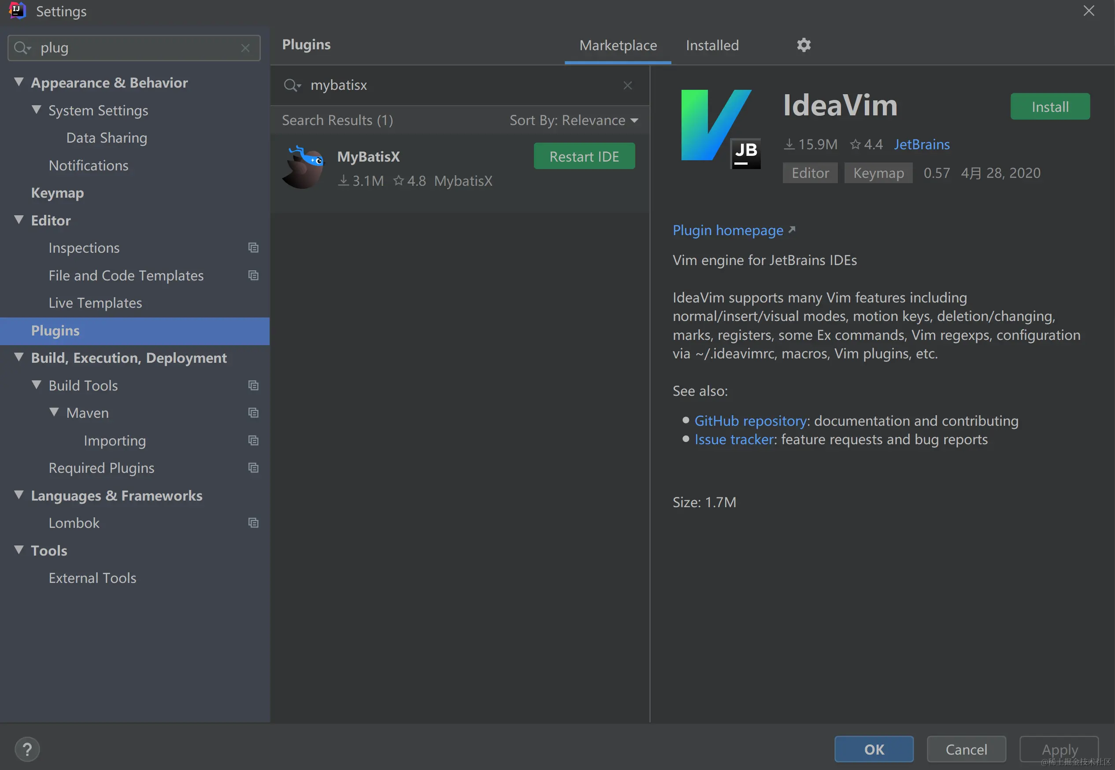Viewport: 1115px width, 770px height.
Task: Click the copy icon beside Inspections
Action: coord(253,247)
